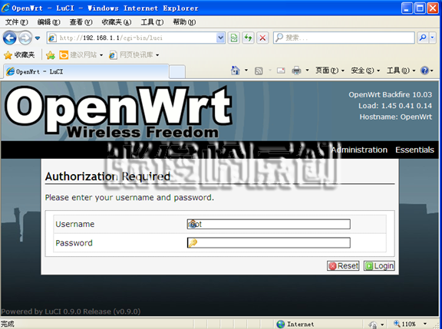Select the OpenWrt - LuCI tab
The image size is (442, 329).
[x=86, y=71]
